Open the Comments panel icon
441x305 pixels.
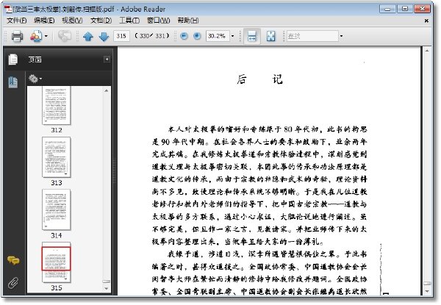[13, 261]
